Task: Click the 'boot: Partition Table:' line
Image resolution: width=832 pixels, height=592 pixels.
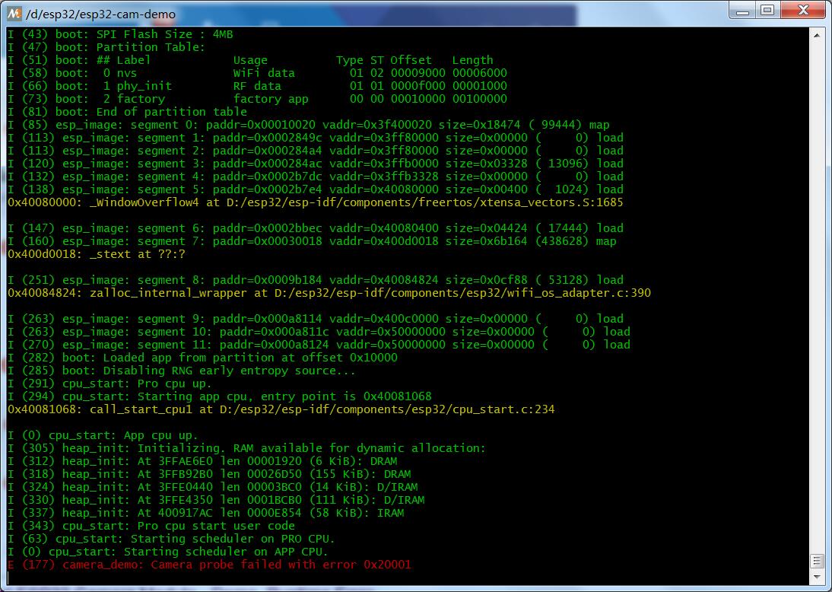Action: pyautogui.click(x=106, y=47)
